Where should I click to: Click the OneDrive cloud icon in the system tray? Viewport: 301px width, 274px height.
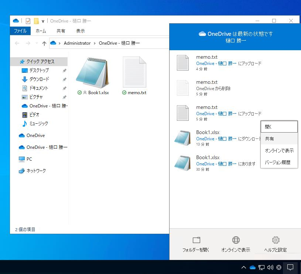pyautogui.click(x=253, y=267)
